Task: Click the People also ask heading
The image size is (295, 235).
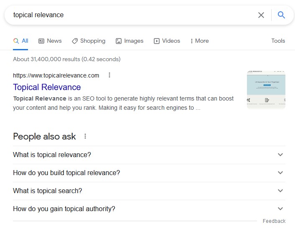Action: pos(44,137)
